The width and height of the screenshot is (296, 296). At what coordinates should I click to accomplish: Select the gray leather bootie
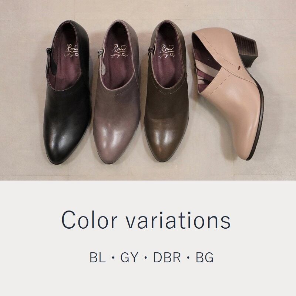pos(117,91)
